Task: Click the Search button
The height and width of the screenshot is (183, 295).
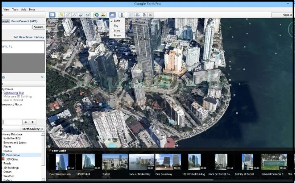Action: (38, 27)
